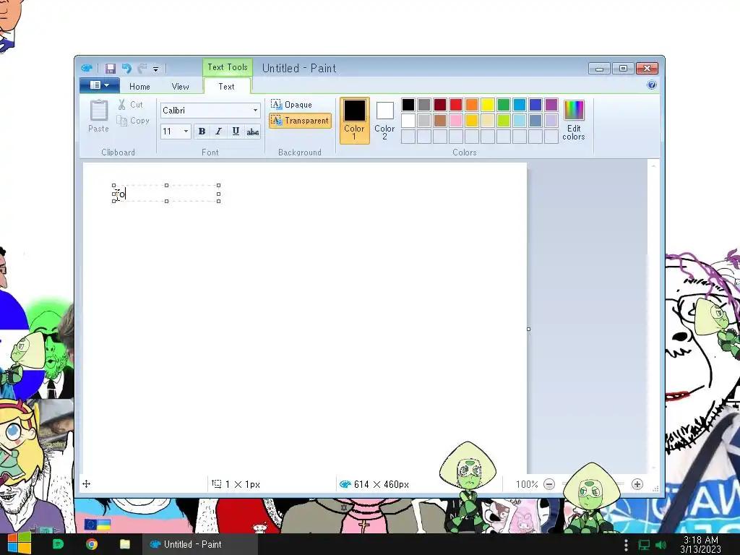
Task: Open Google Chrome from taskbar
Action: pos(92,544)
